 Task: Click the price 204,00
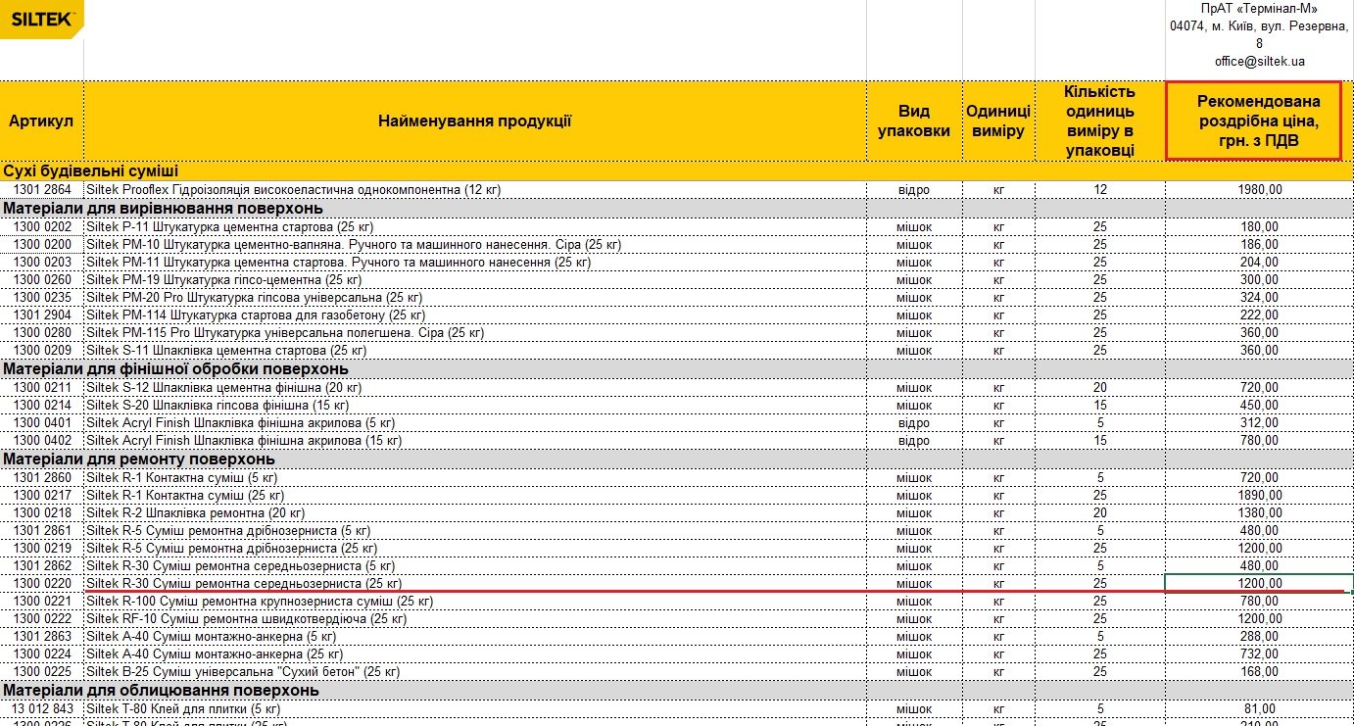1259,262
